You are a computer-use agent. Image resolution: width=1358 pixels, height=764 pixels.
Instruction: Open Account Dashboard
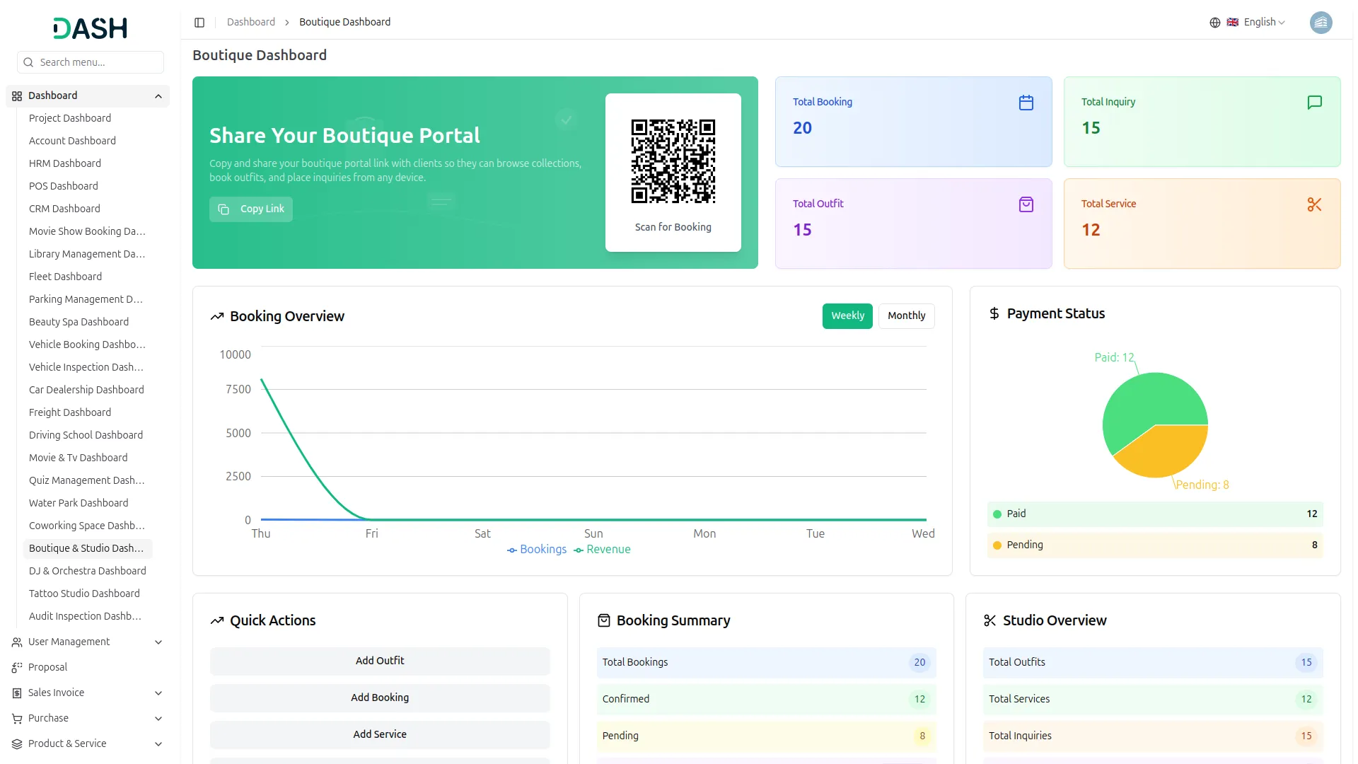(72, 141)
